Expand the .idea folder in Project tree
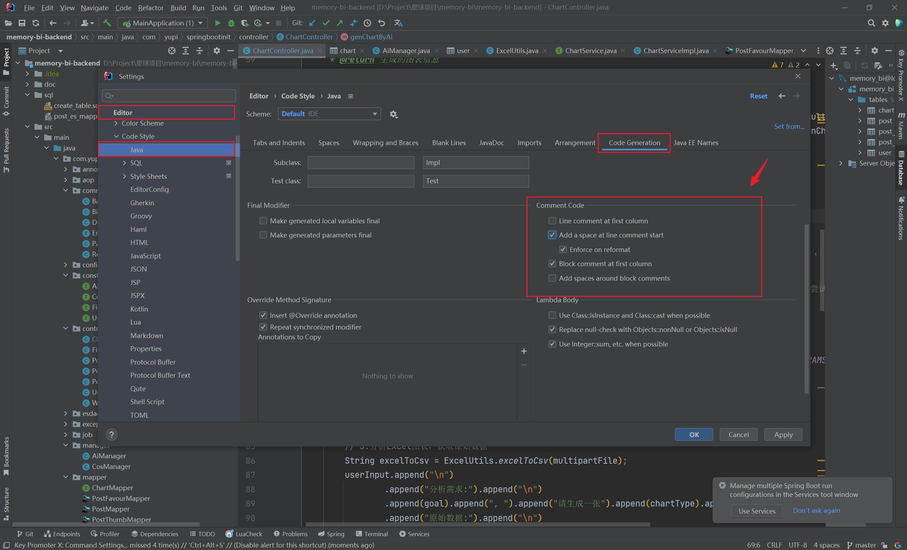The width and height of the screenshot is (907, 550). (x=27, y=74)
